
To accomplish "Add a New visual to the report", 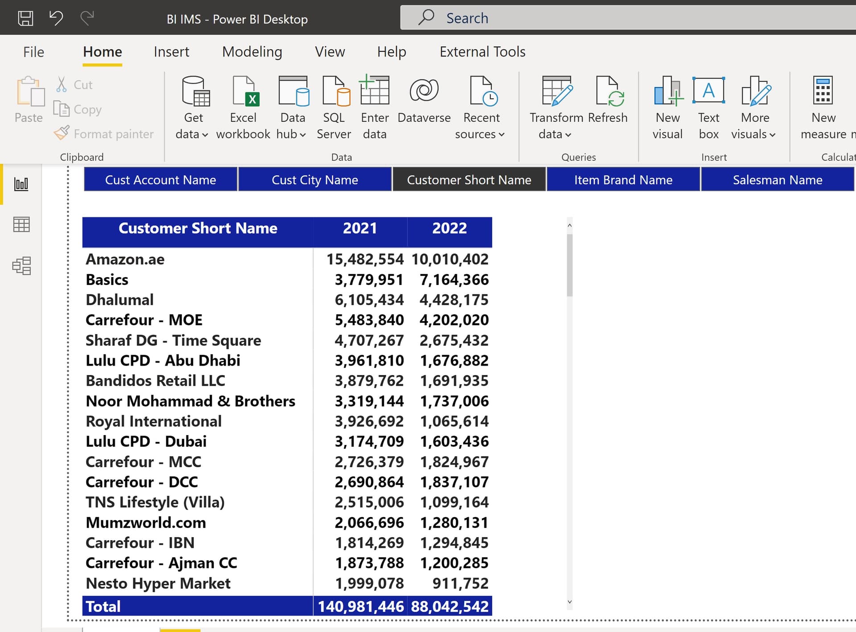I will click(667, 105).
